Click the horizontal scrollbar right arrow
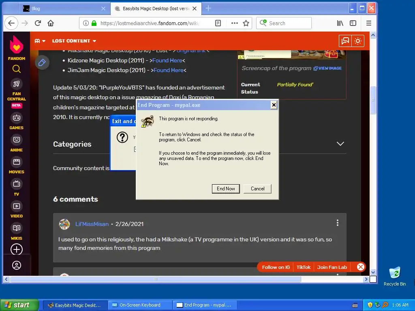The height and width of the screenshot is (311, 415). point(366,279)
